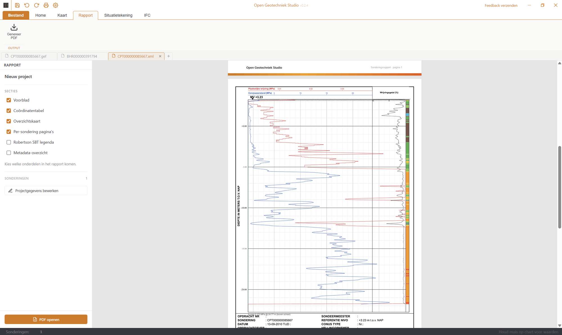Switch to BHR000000391794 document tab
562x335 pixels.
click(x=82, y=56)
